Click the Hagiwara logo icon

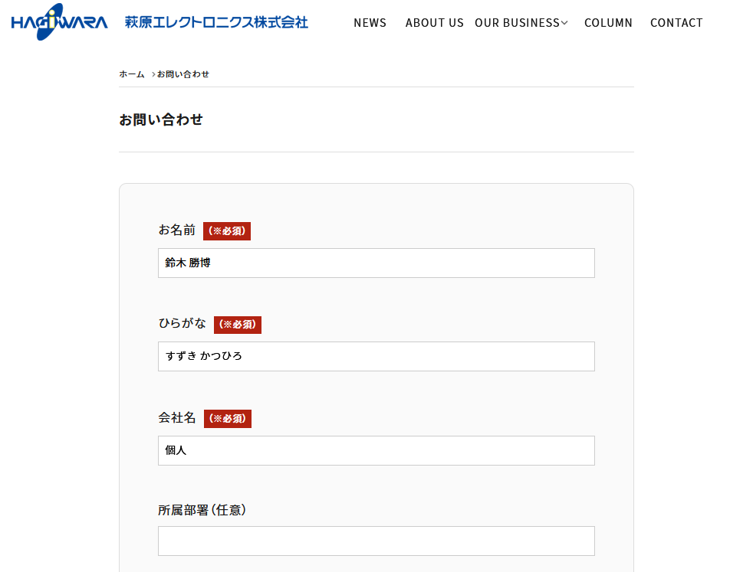(x=59, y=21)
